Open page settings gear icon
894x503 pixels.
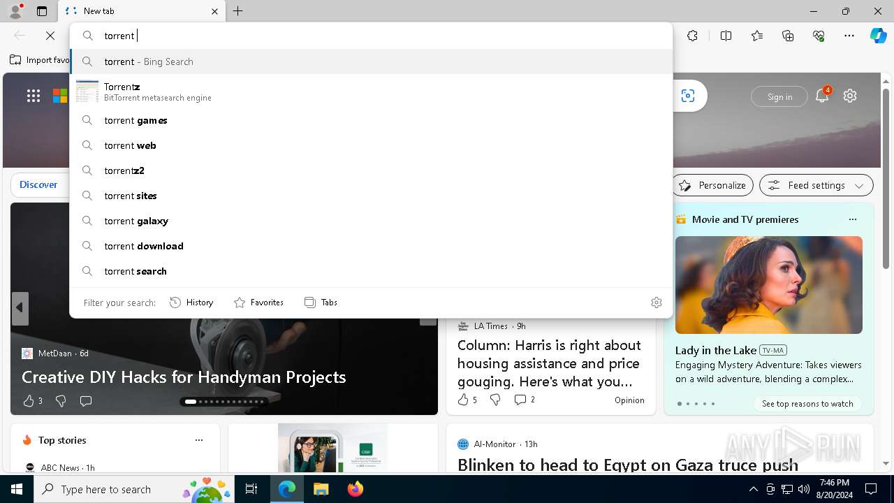coord(850,96)
